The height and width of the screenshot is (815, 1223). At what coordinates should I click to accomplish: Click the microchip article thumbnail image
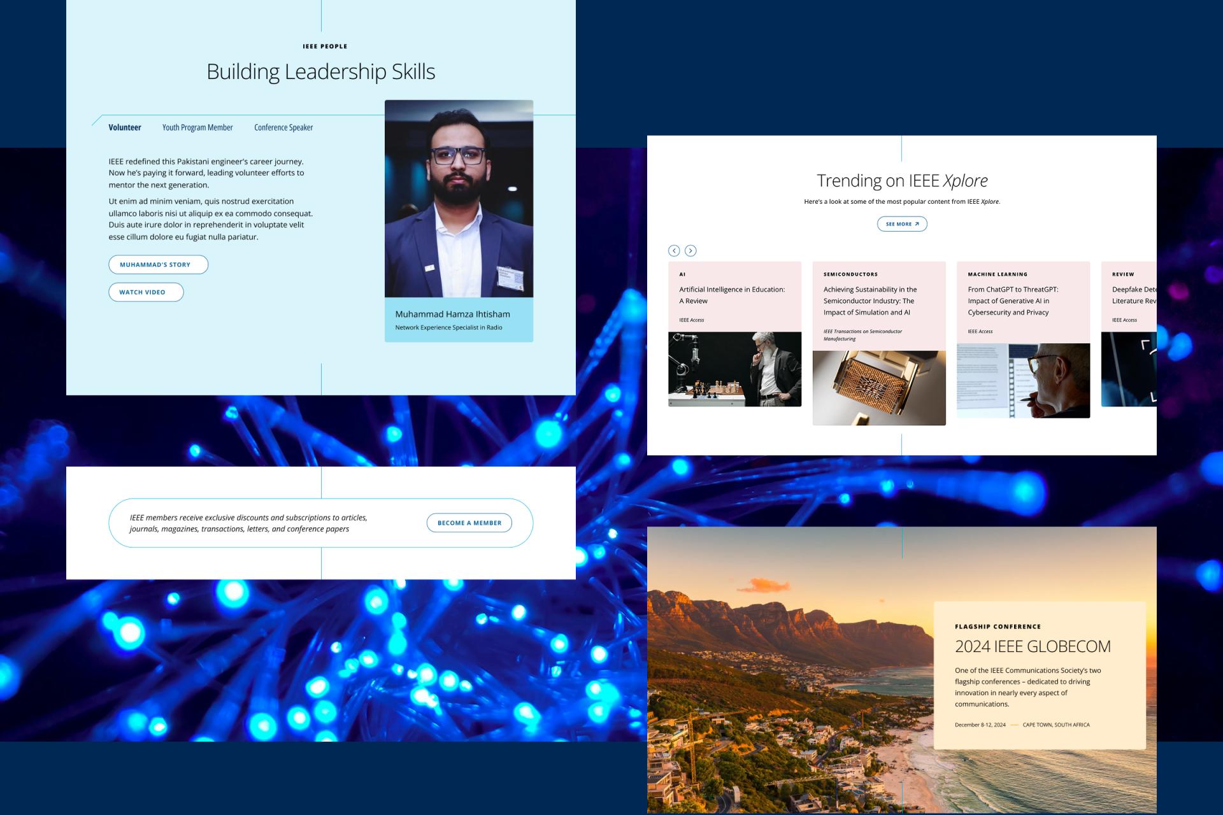pos(879,388)
